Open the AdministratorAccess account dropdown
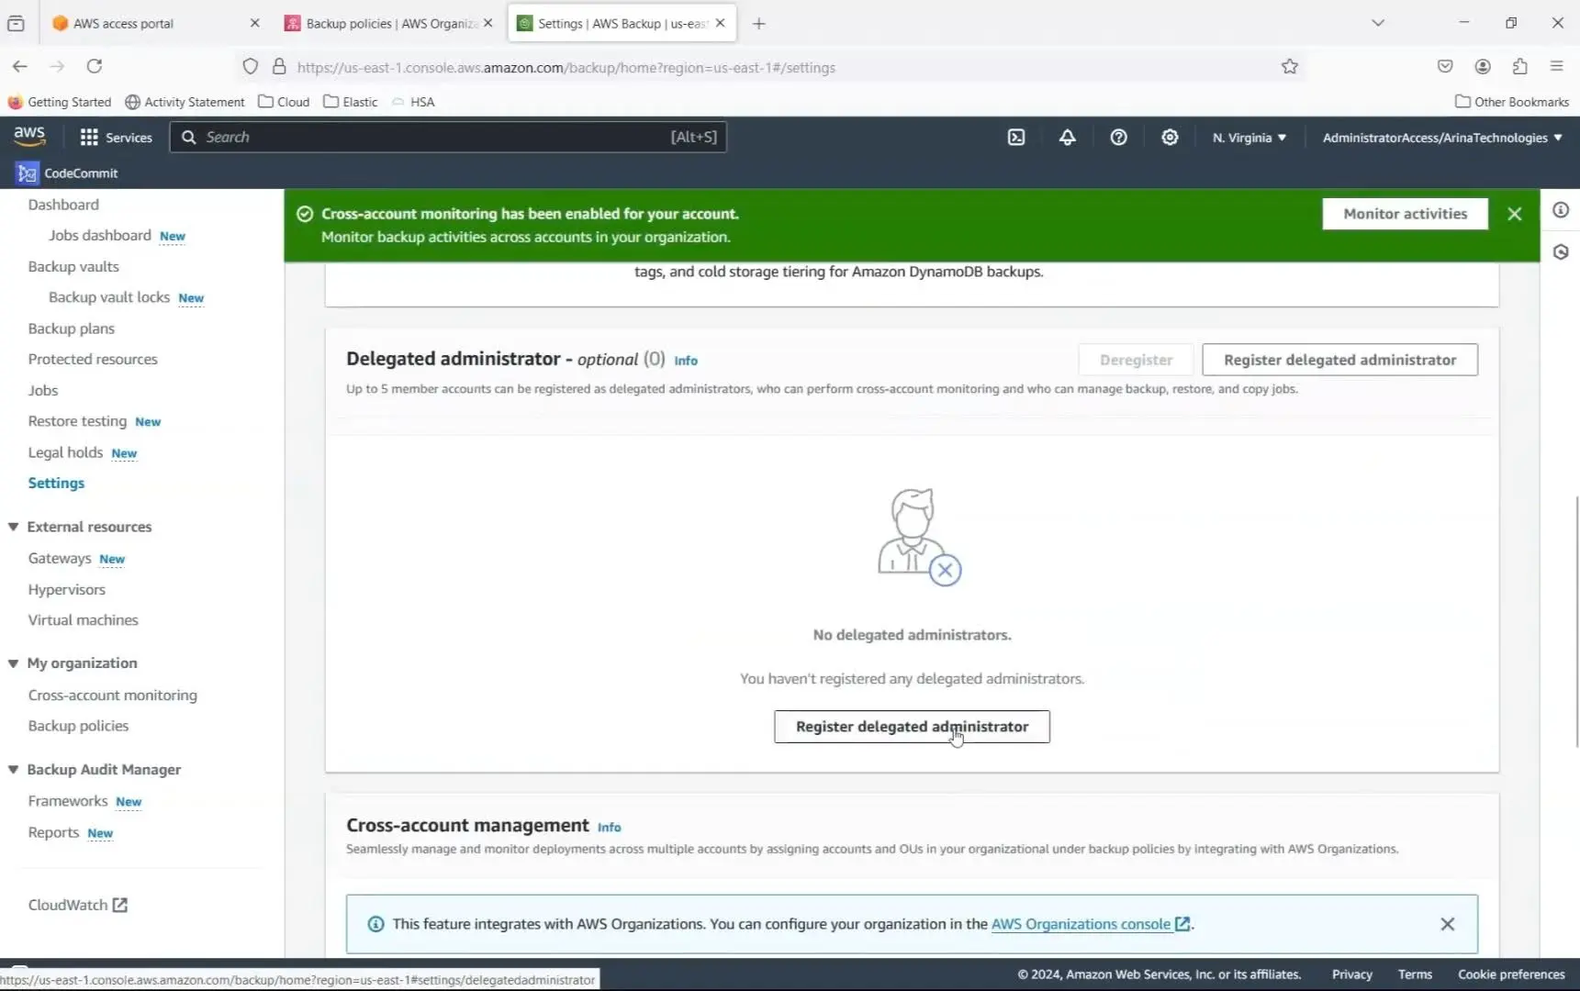 click(x=1441, y=138)
